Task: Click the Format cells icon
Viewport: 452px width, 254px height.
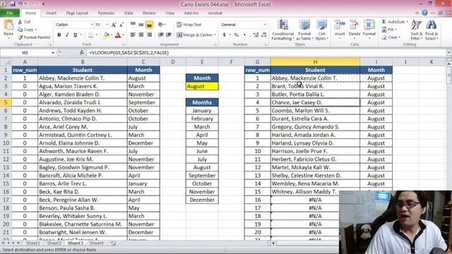Action: [x=369, y=25]
